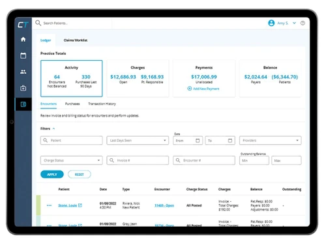Viewport: 326px width, 245px height.
Task: Click the 330 Purchases Last 90 Days figure
Action: pyautogui.click(x=86, y=77)
